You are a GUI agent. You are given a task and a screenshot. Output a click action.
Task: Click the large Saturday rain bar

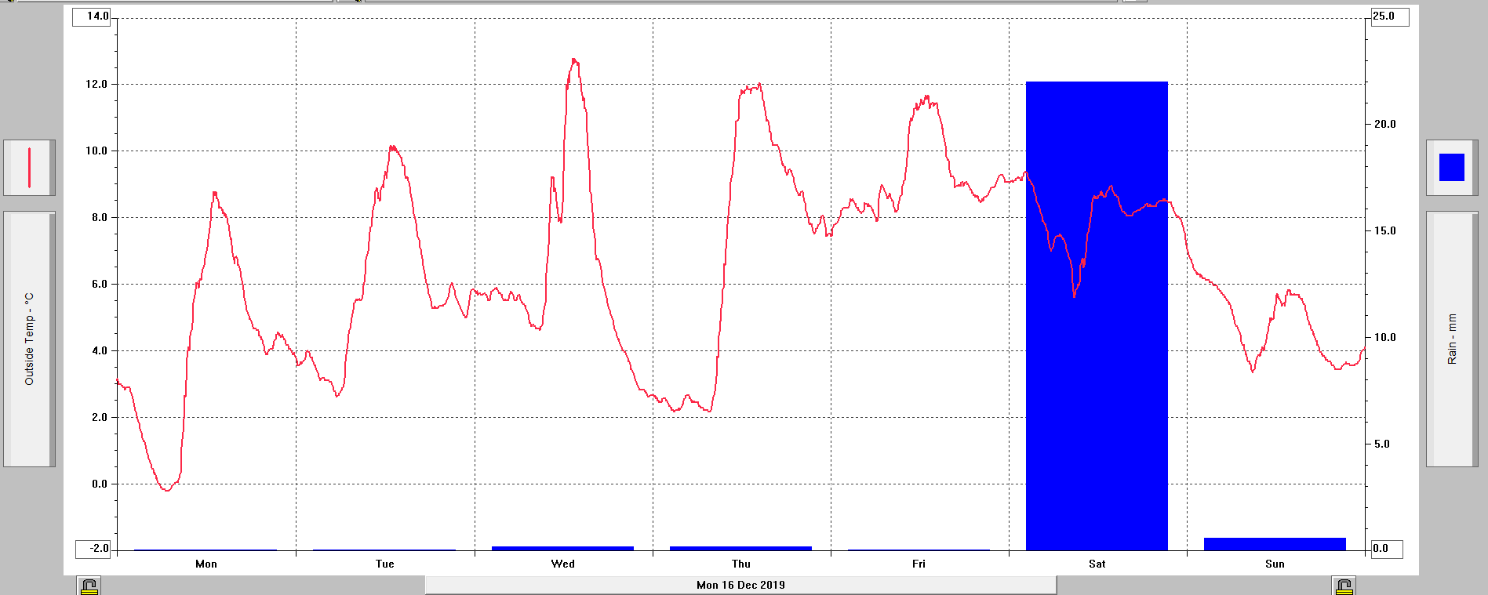pos(1097,315)
